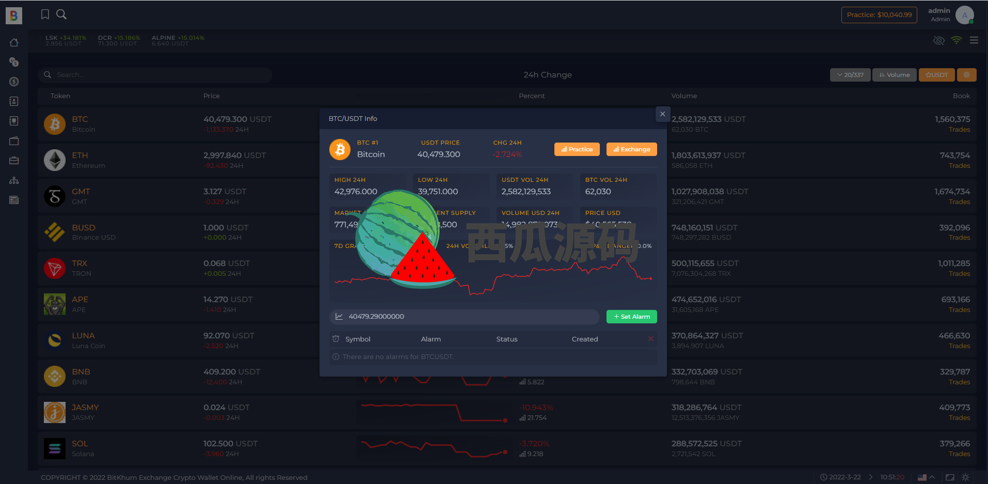This screenshot has width=988, height=484.
Task: Open the wallet sidebar icon
Action: point(14,141)
